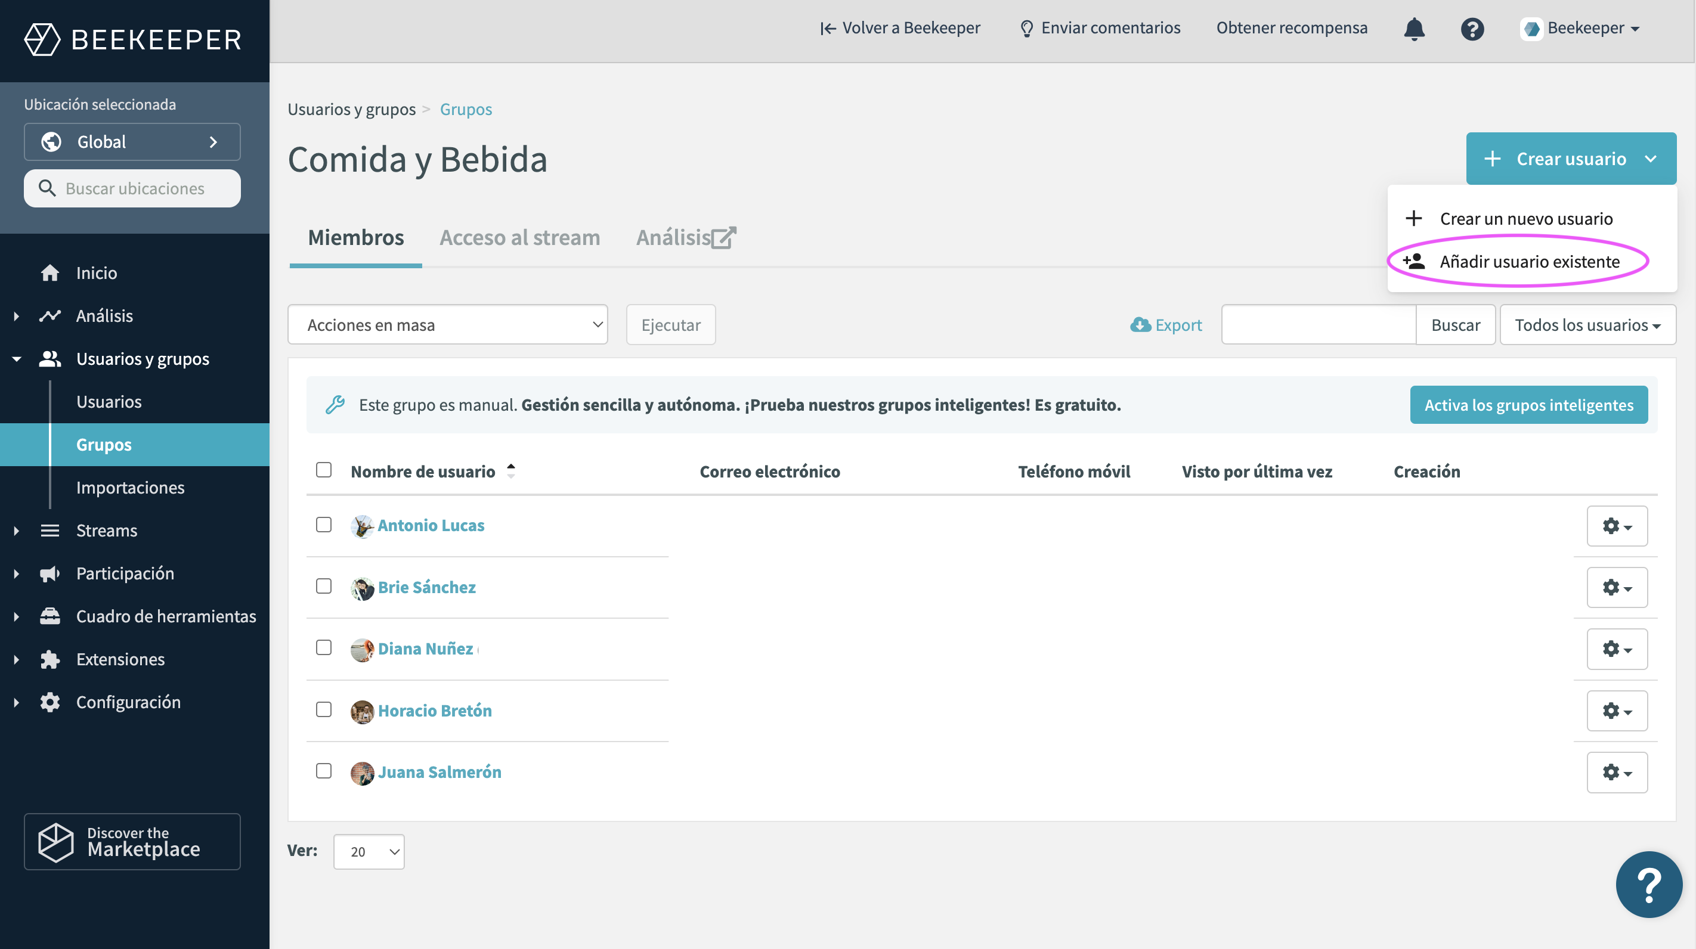Open the floating help chat bubble
1696x949 pixels.
pos(1649,884)
